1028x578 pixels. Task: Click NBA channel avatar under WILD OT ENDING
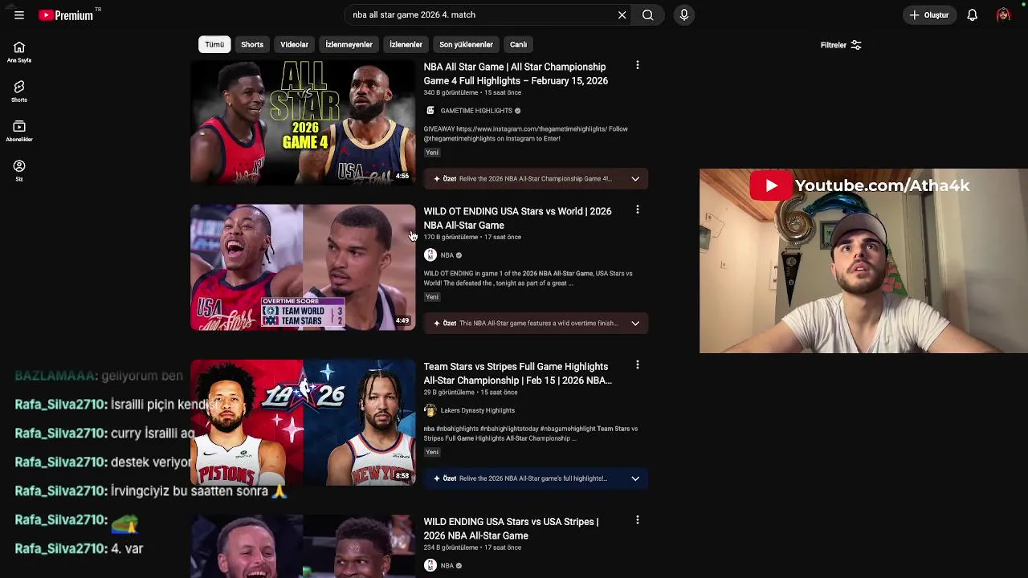430,255
